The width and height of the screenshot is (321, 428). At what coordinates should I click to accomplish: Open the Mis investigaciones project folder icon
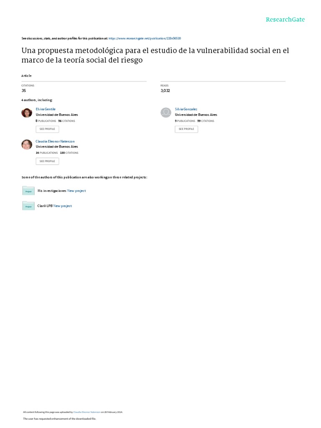tap(28, 191)
